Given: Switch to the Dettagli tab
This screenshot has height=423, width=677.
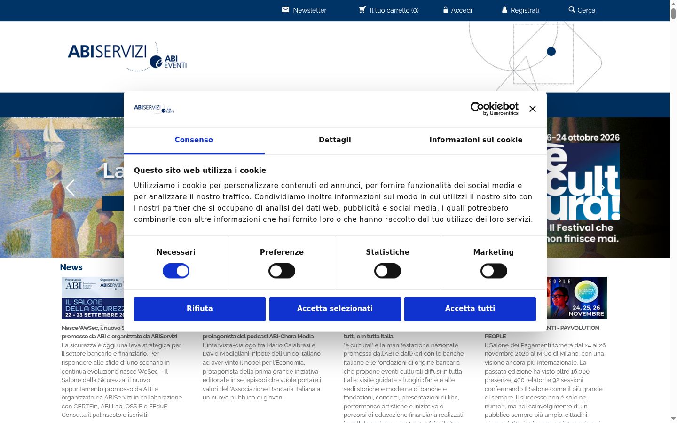Looking at the screenshot, I should [335, 140].
